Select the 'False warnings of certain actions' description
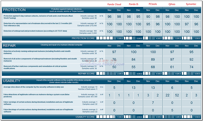 click(x=38, y=103)
